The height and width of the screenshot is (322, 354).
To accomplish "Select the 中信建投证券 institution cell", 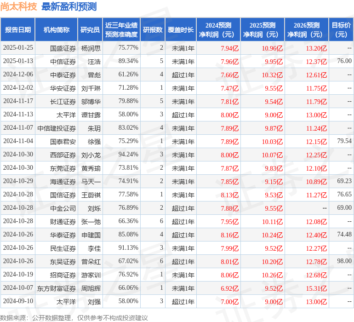I will click(x=57, y=128).
